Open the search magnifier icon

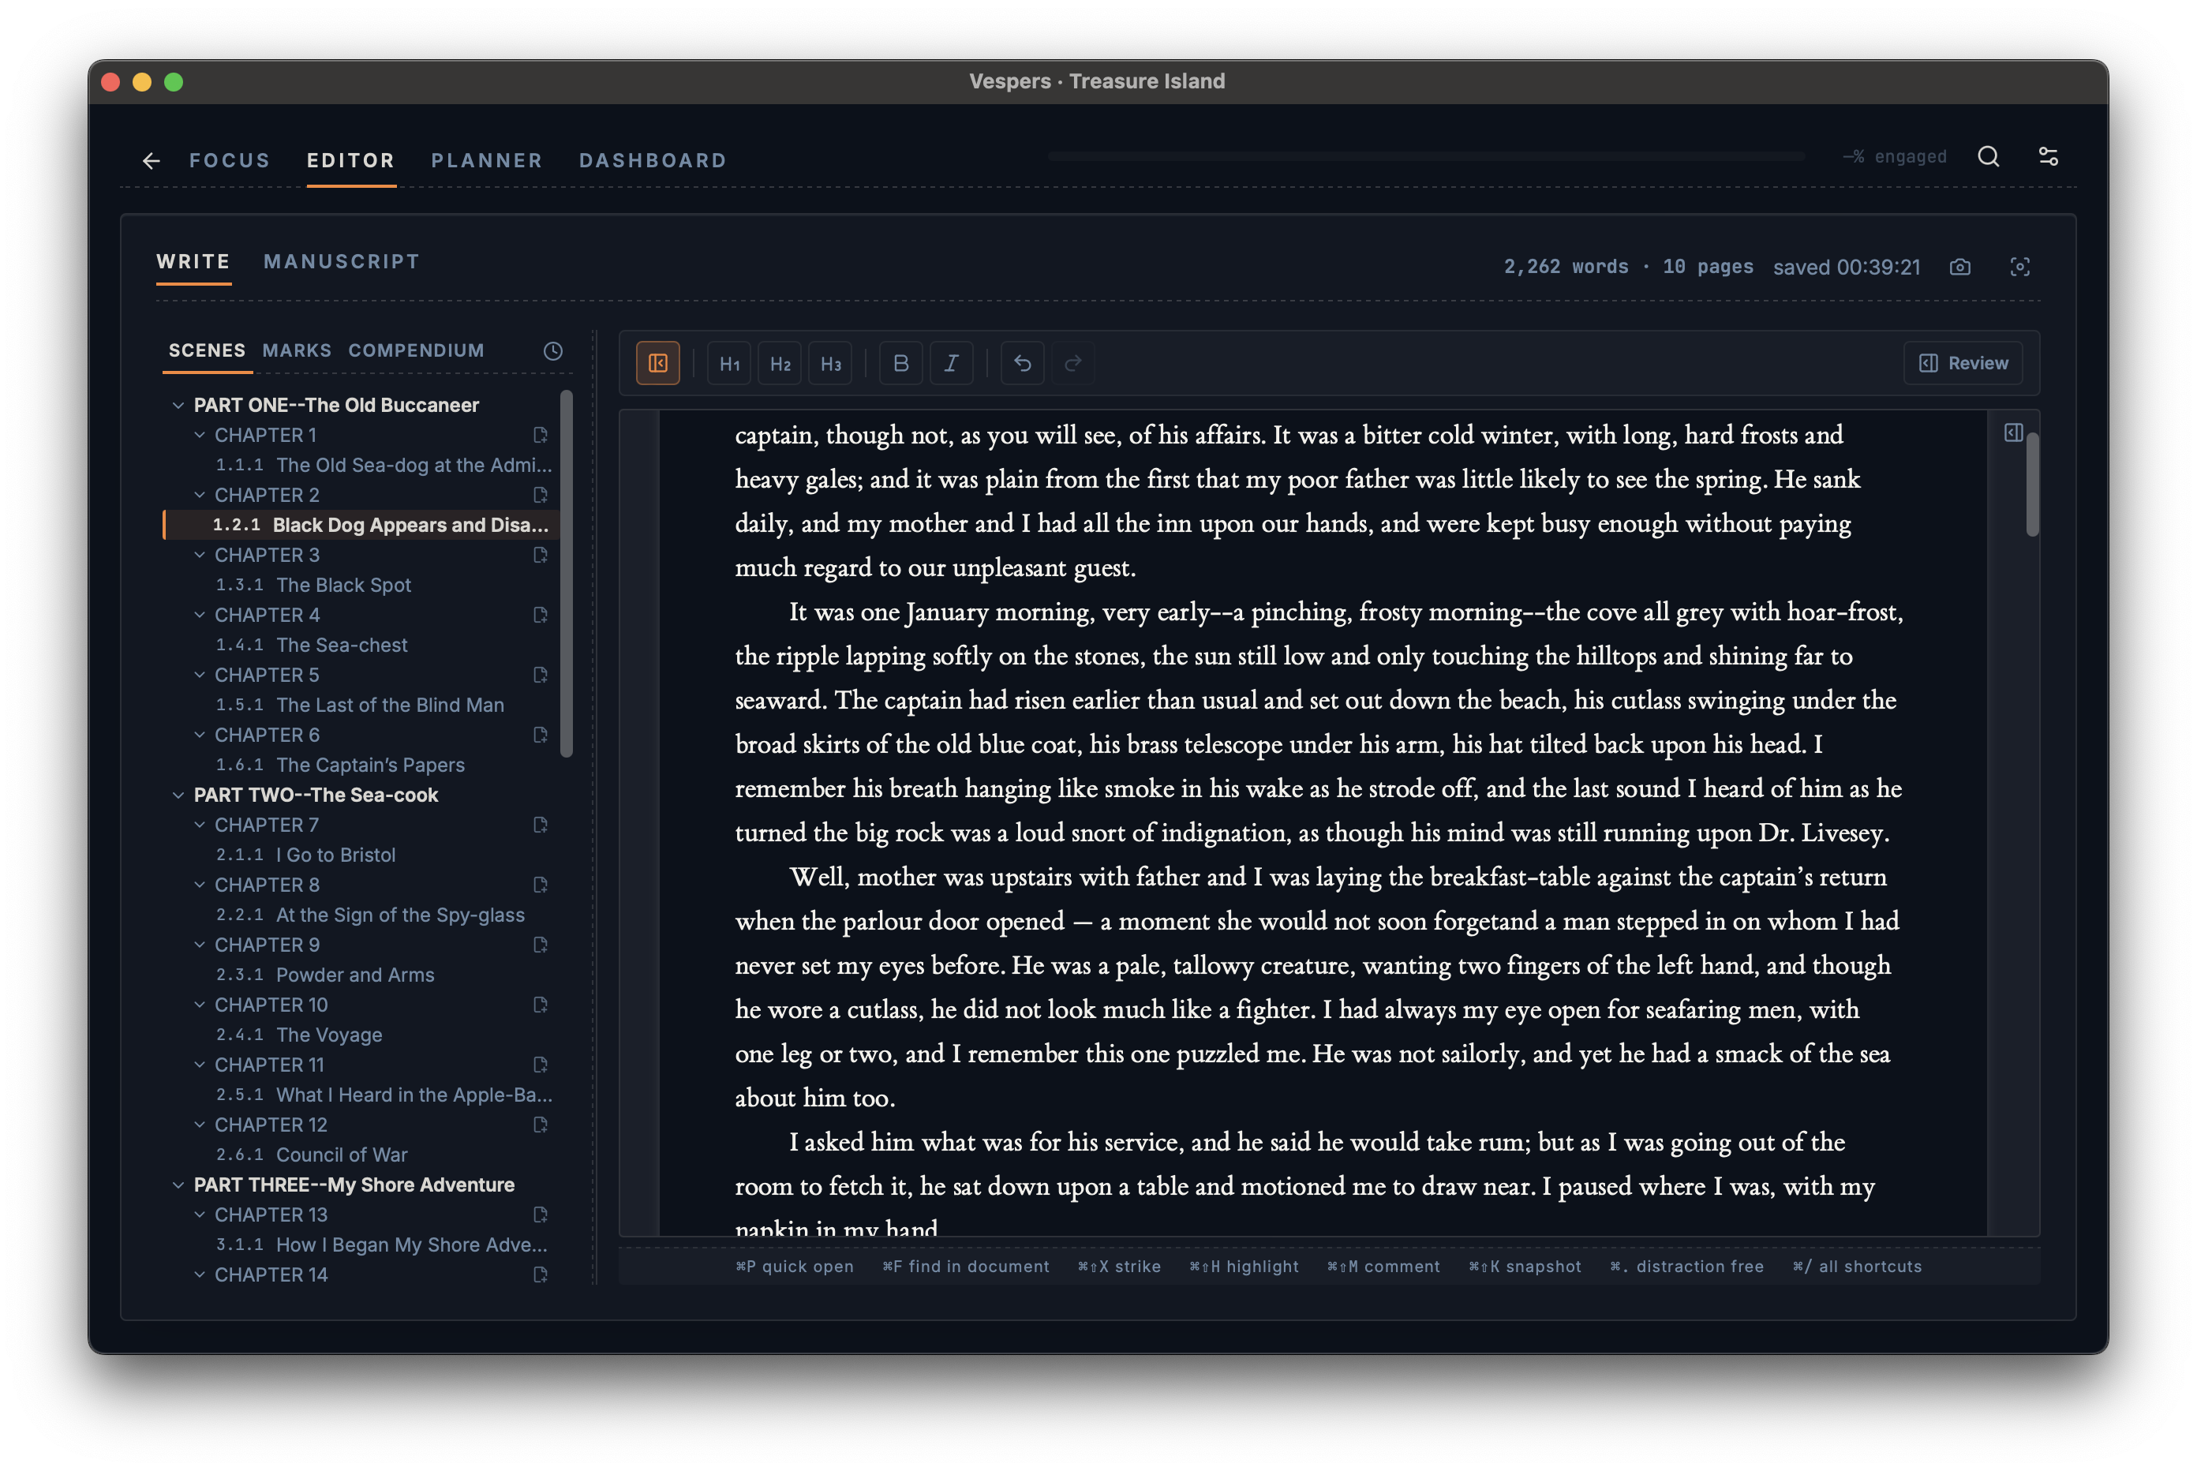[x=1988, y=157]
